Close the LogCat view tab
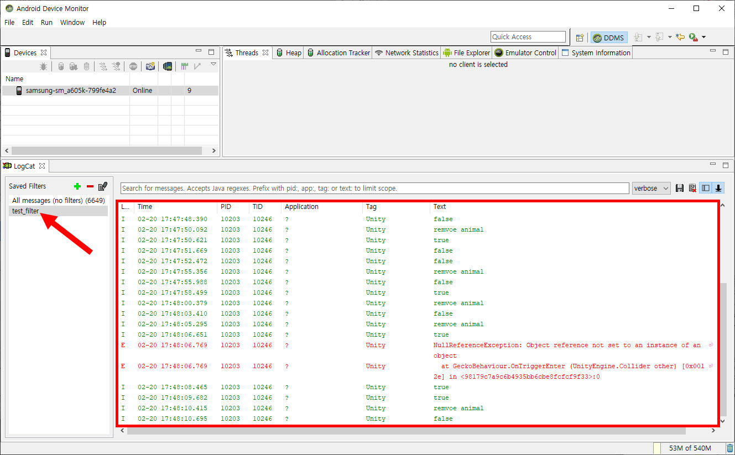 click(x=42, y=166)
